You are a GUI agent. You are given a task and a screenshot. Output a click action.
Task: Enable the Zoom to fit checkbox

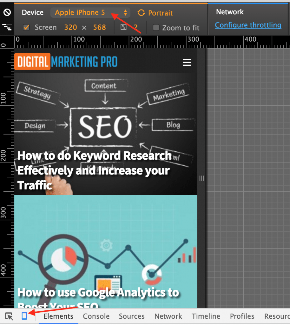[156, 28]
